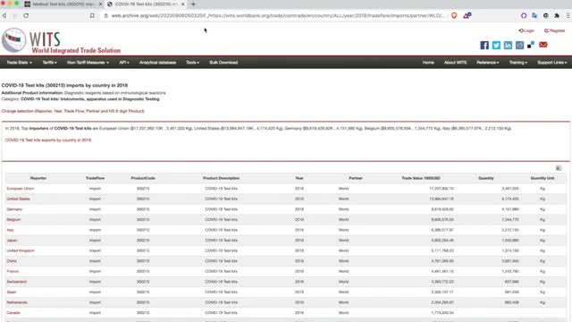Expand the Tools dropdown menu
This screenshot has height=322, width=572.
pos(192,63)
